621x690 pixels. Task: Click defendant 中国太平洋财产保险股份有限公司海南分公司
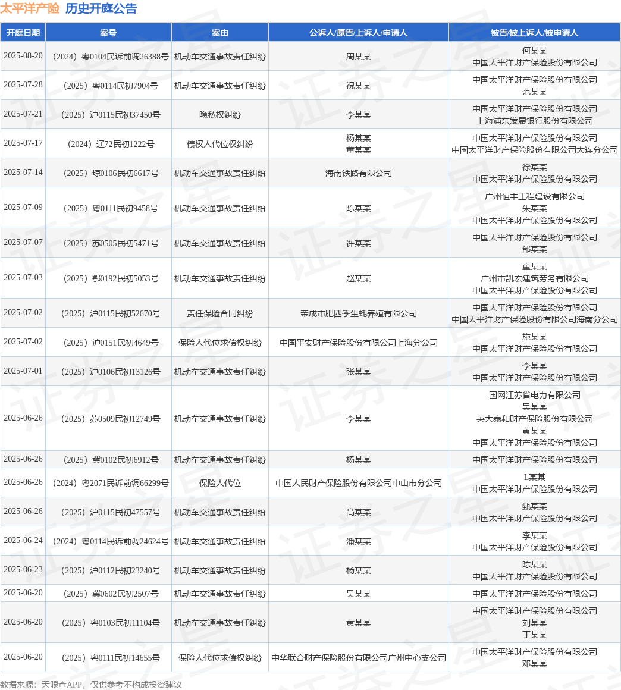(534, 319)
